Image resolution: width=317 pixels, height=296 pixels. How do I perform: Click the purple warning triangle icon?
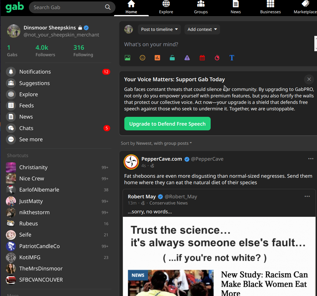pos(187,58)
